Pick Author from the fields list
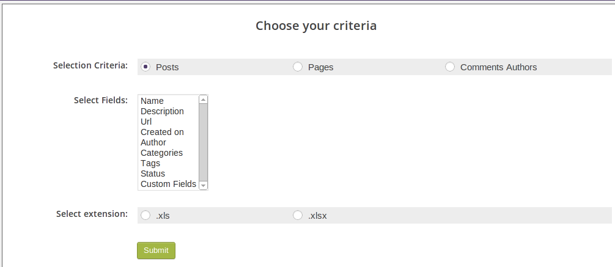Screen dimensions: 615x267 (x=153, y=142)
